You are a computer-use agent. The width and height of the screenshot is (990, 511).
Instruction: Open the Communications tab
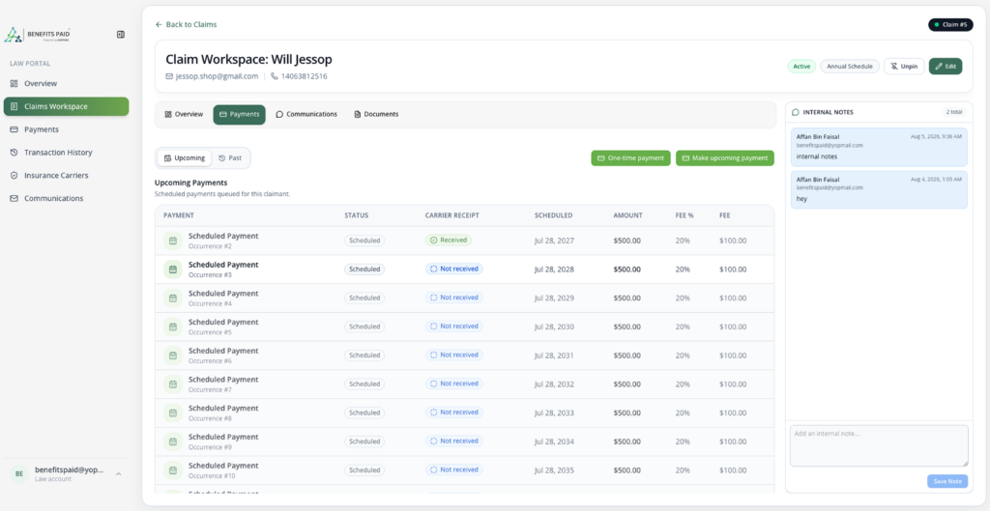pyautogui.click(x=306, y=115)
